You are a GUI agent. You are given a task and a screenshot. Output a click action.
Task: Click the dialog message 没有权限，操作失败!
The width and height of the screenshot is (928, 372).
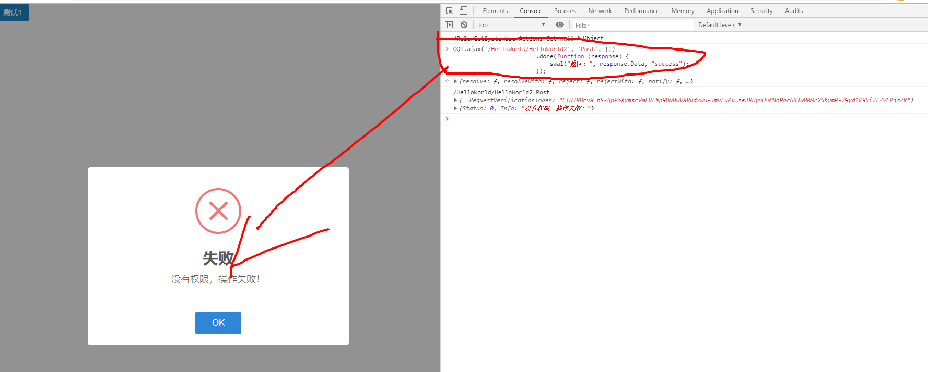(x=215, y=279)
